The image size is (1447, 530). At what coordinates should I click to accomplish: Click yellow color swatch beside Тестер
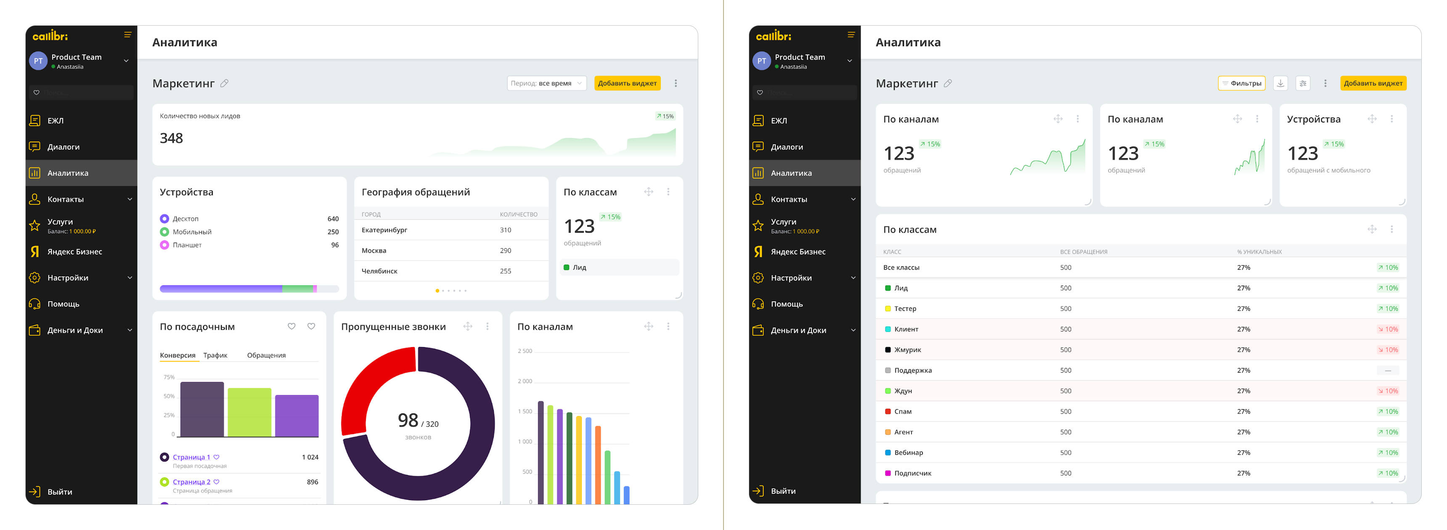pyautogui.click(x=888, y=309)
